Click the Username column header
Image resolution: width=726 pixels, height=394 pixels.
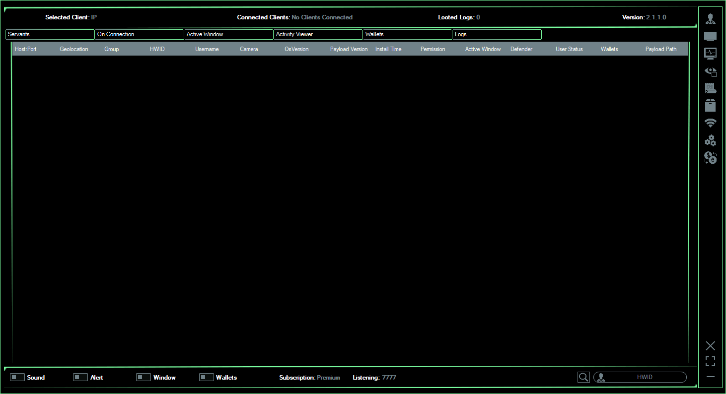point(207,49)
